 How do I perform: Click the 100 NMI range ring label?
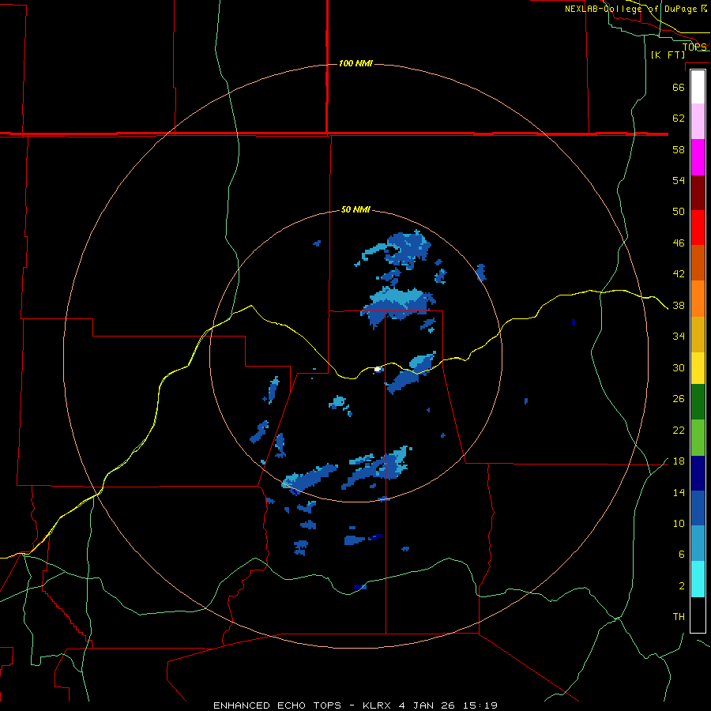355,63
